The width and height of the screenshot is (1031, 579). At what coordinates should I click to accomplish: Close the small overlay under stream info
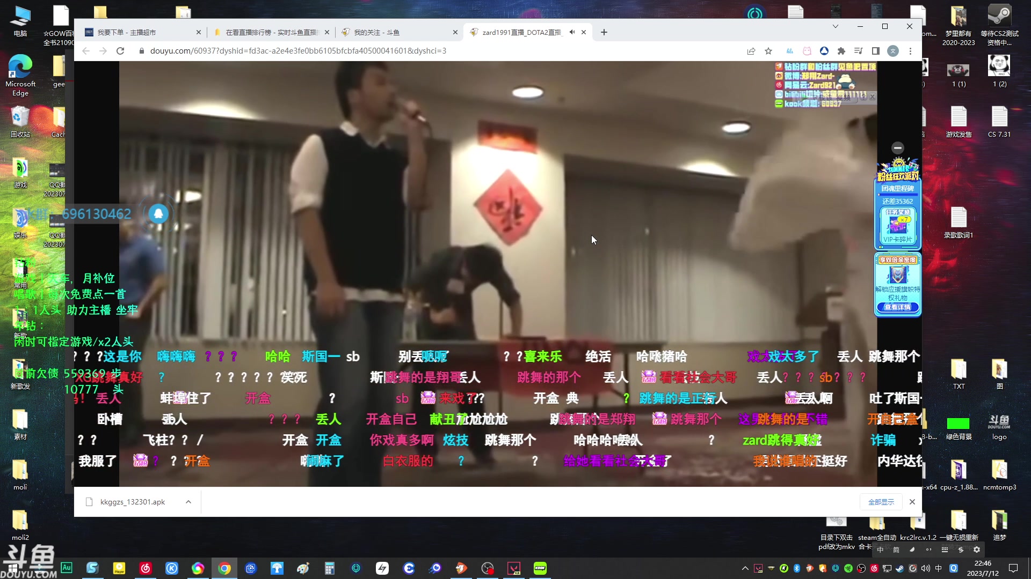(x=873, y=97)
